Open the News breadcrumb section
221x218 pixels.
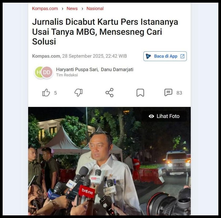(x=72, y=8)
